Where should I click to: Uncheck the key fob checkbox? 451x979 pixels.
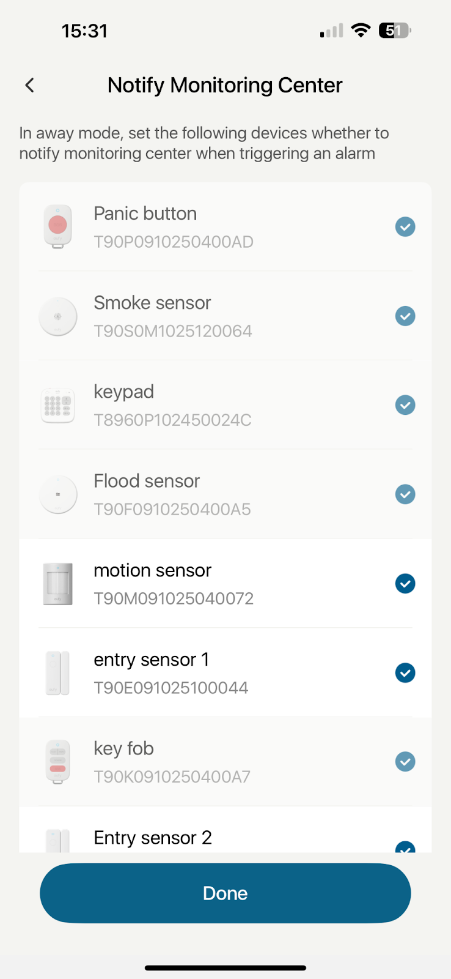405,762
